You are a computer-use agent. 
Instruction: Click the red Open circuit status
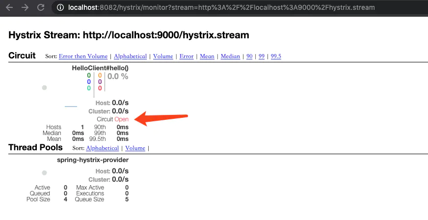tap(121, 119)
